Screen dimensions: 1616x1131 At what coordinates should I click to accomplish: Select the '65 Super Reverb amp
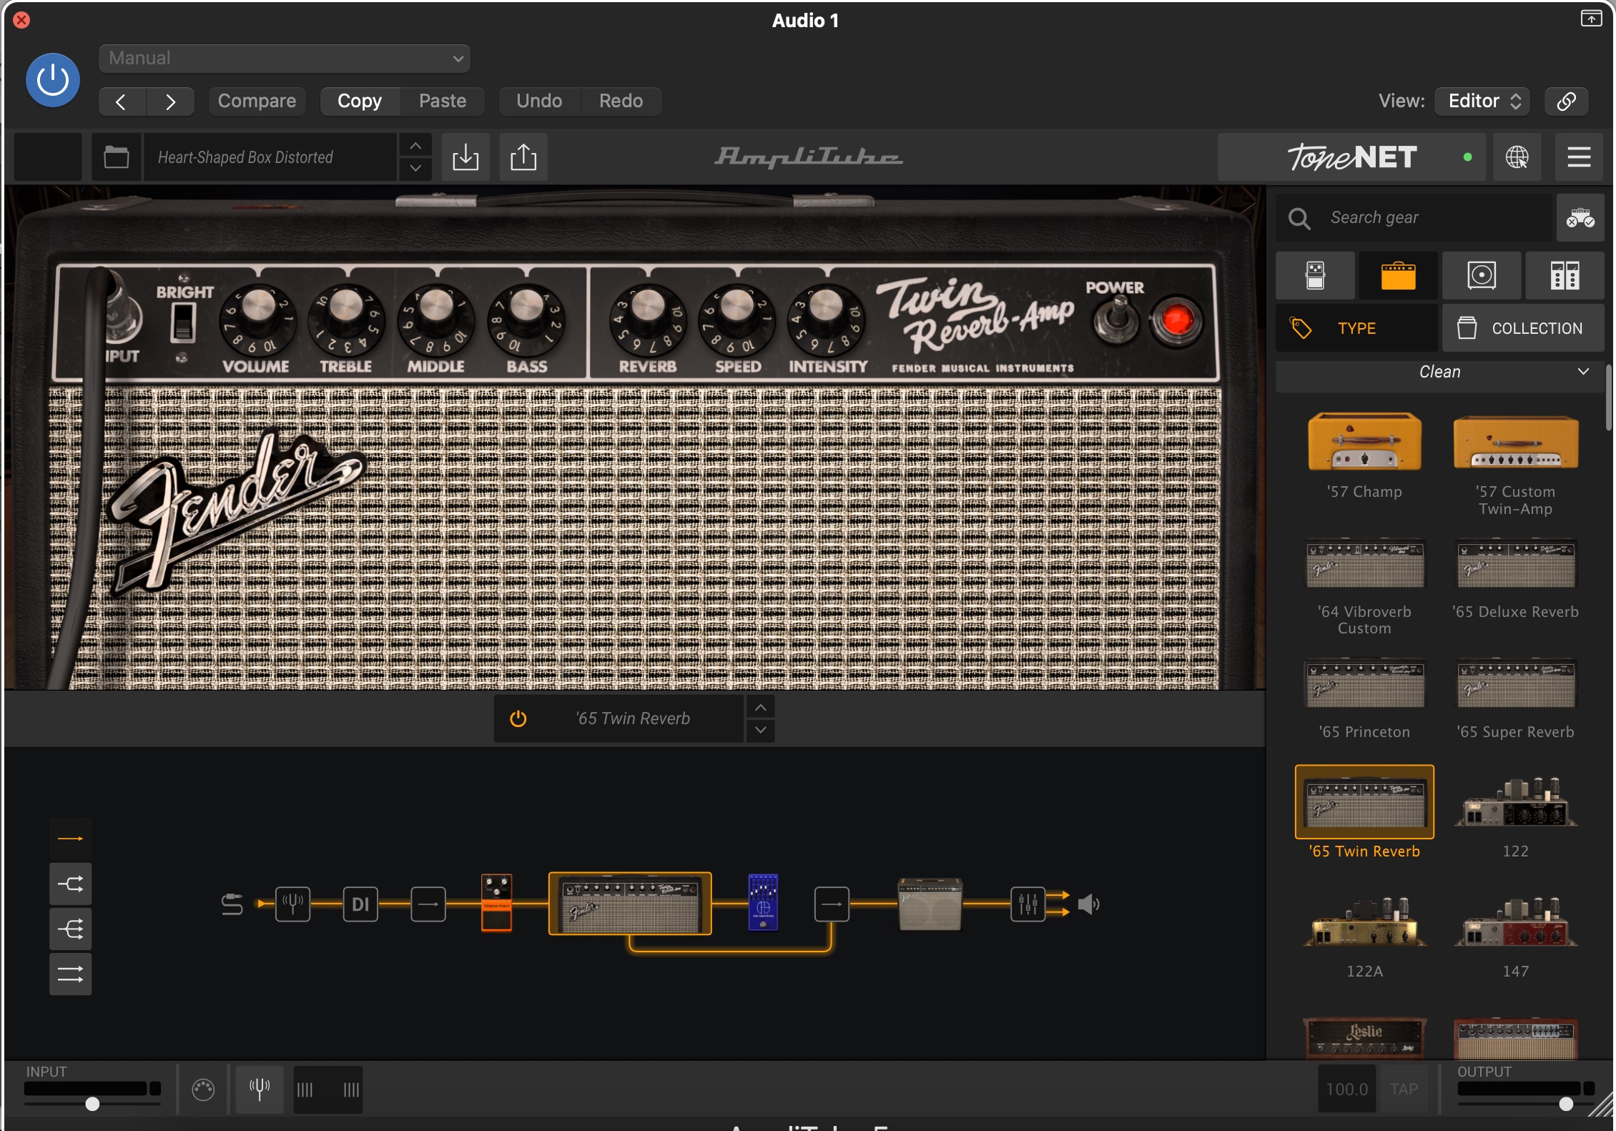(x=1516, y=684)
